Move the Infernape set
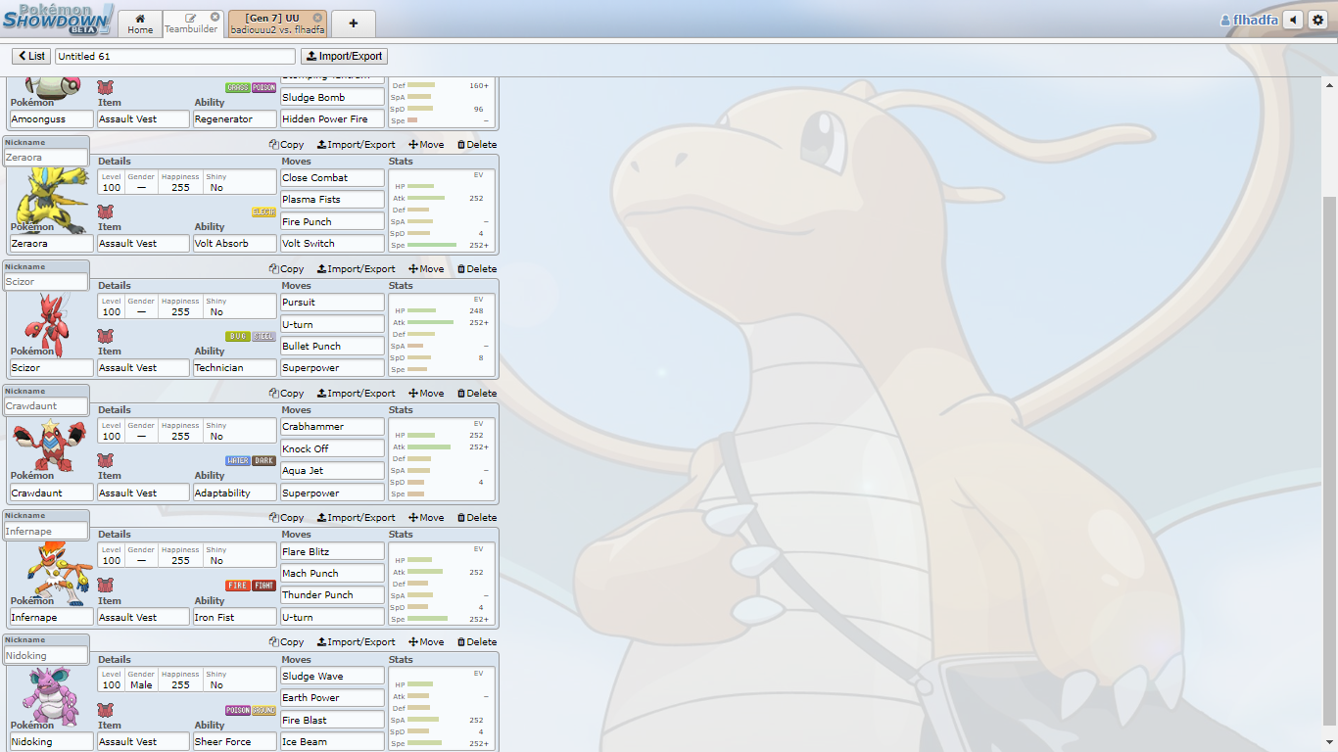 coord(426,518)
